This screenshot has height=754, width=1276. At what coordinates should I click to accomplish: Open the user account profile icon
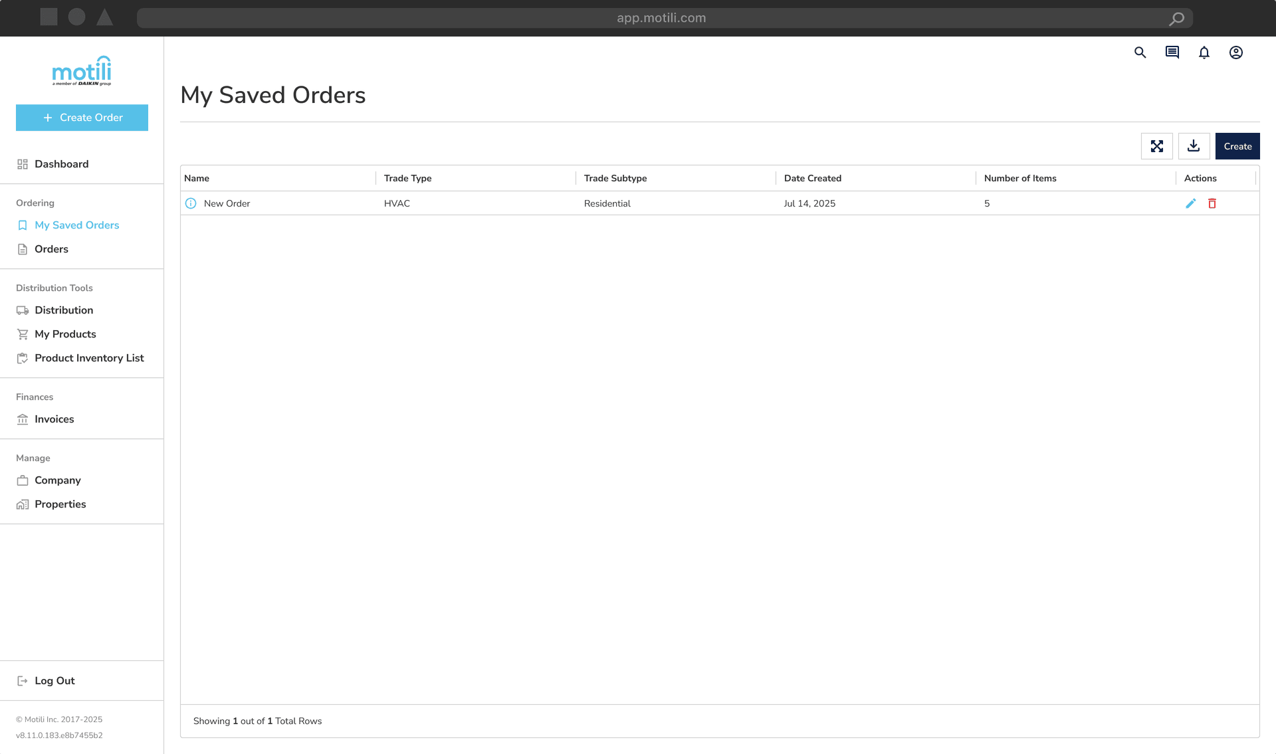click(1235, 52)
